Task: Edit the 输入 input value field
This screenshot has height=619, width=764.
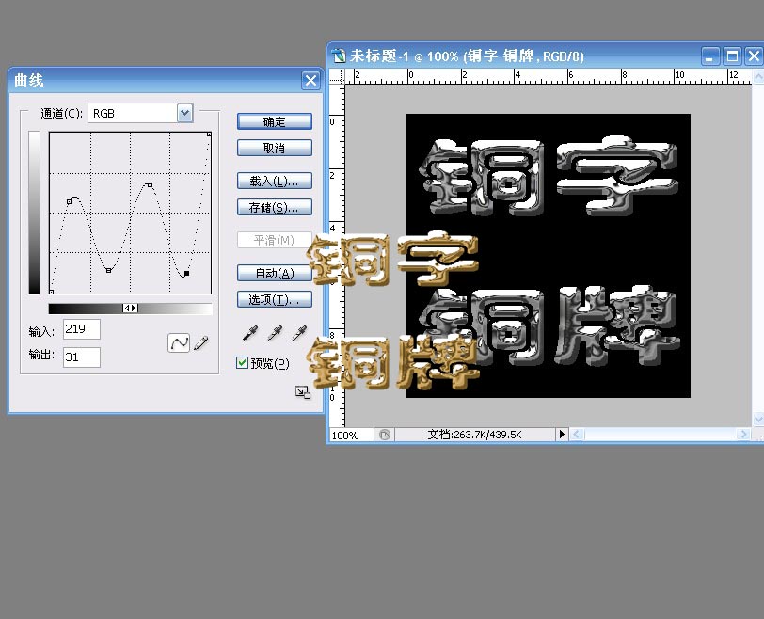Action: (81, 329)
